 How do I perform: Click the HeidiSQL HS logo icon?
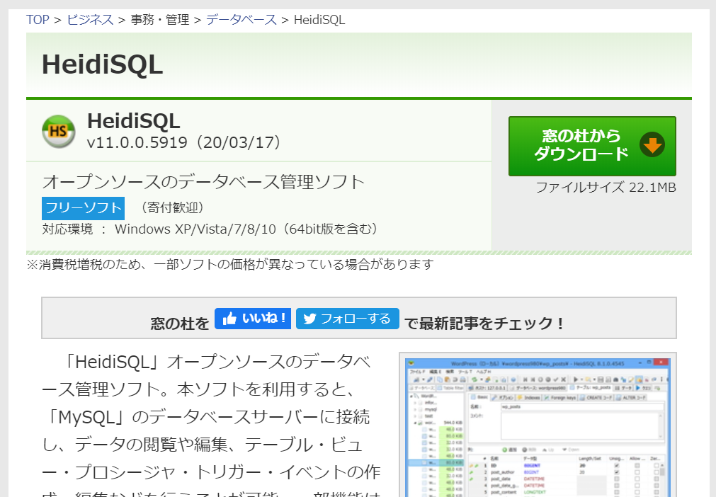point(59,132)
